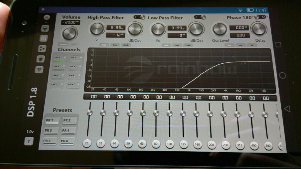
Task: Tap the High Pass 3199 Hz frequency display
Action: click(116, 28)
